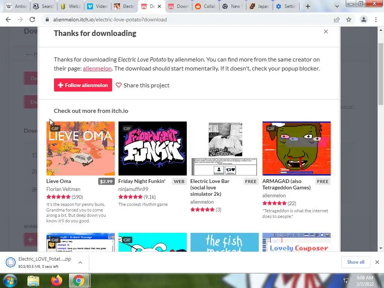384x288 pixels.
Task: Click Friday Night Funkin' star rating (9.1k)
Action: (137, 197)
